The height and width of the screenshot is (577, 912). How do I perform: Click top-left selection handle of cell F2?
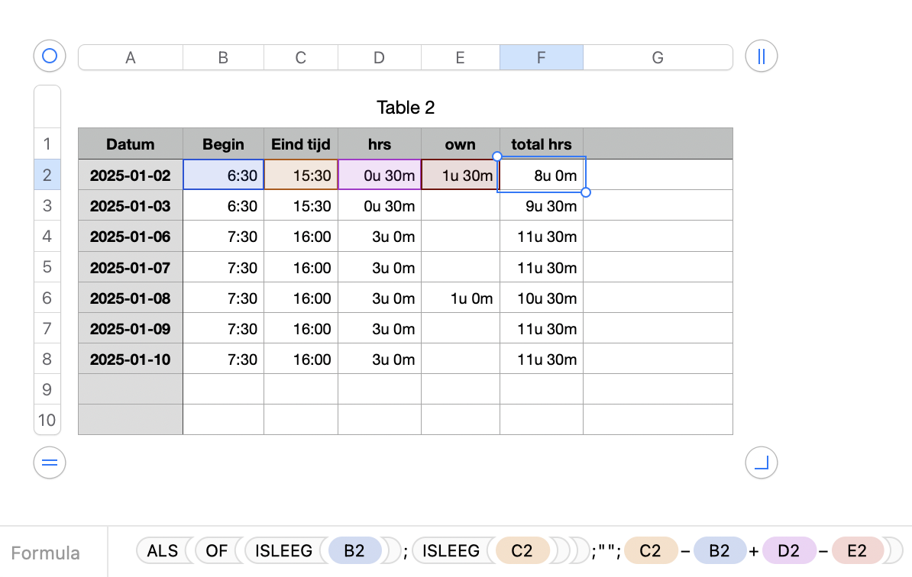[x=497, y=156]
